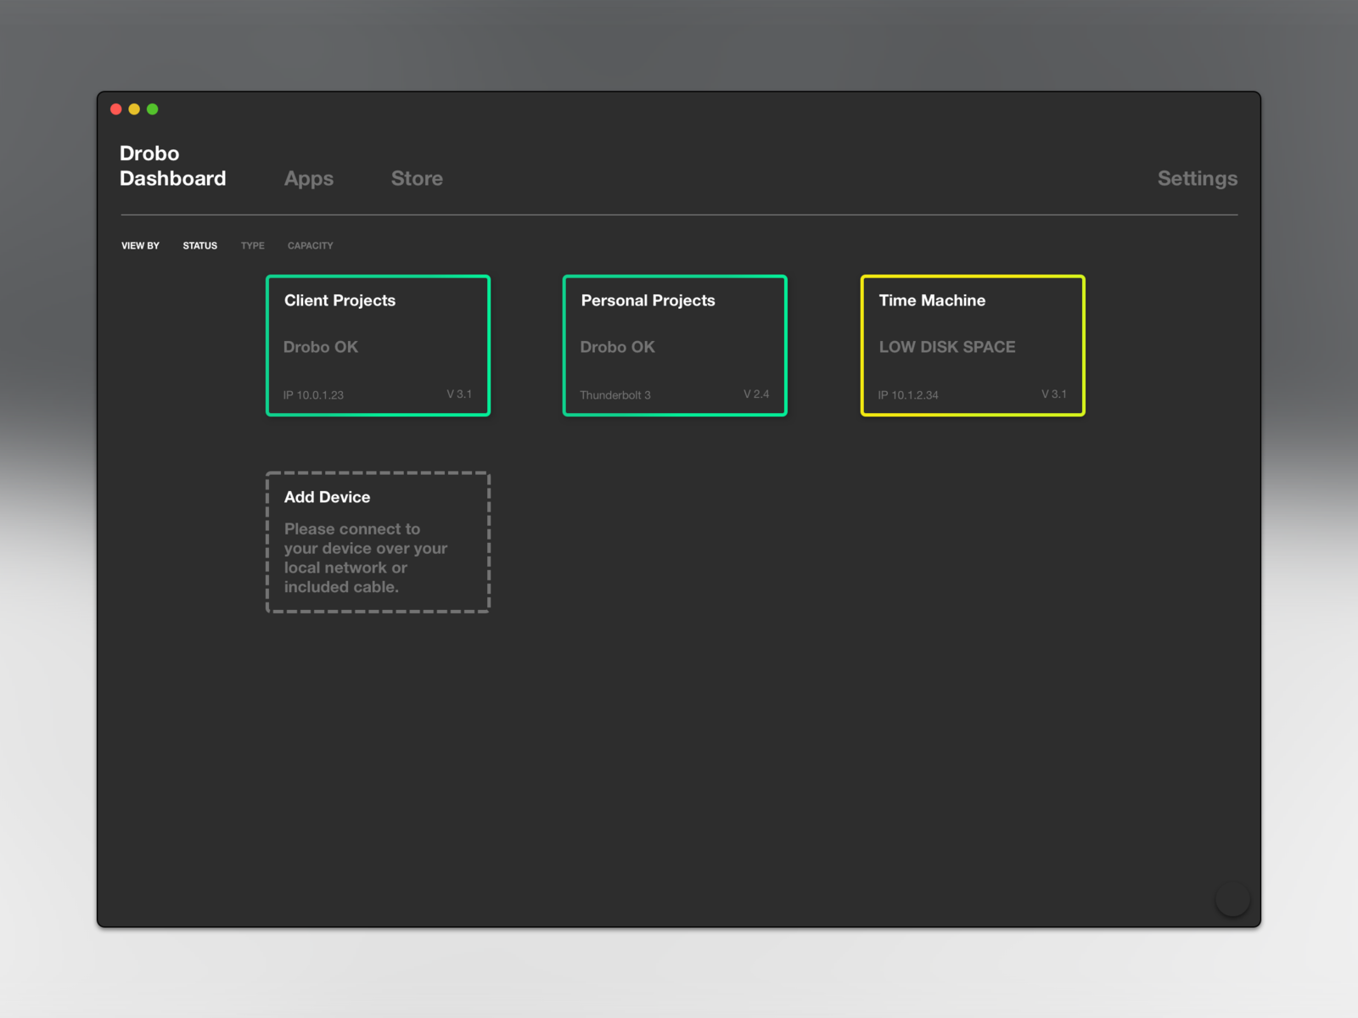Maximize the window with the green button
This screenshot has width=1358, height=1018.
tap(153, 109)
